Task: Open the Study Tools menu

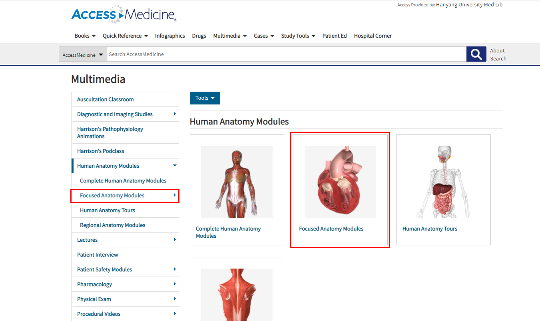Action: point(298,36)
